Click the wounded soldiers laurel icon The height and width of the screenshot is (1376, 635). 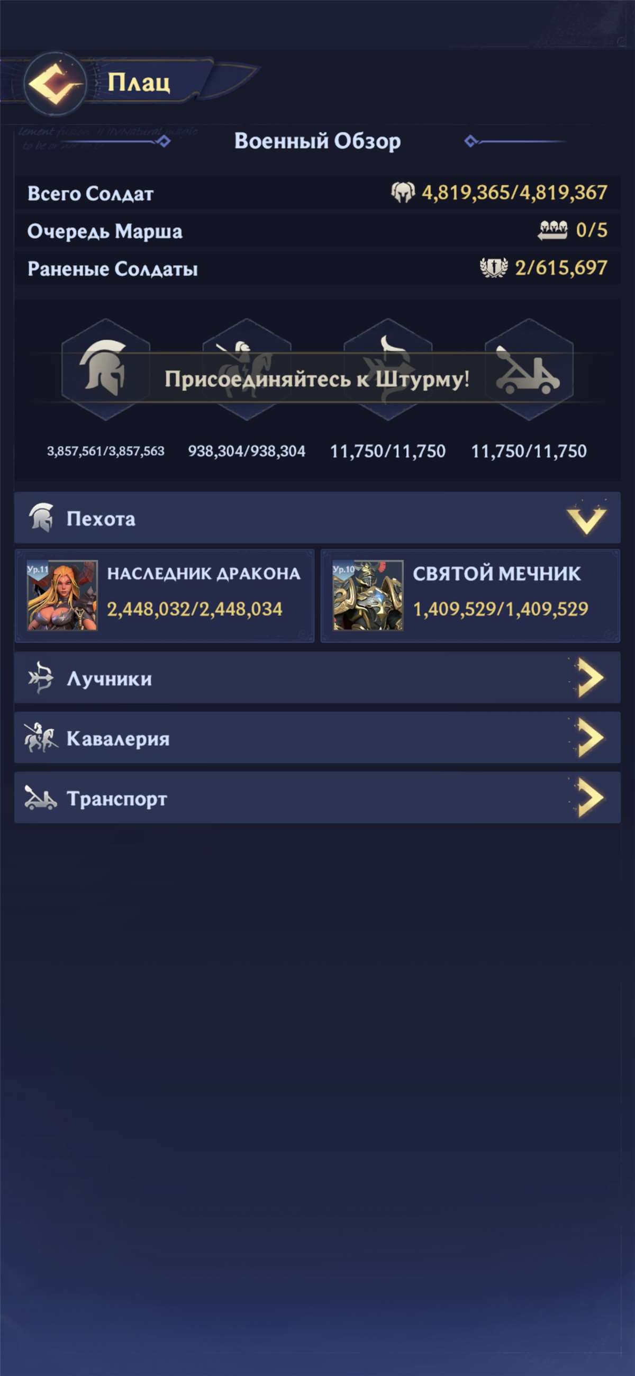tap(494, 268)
